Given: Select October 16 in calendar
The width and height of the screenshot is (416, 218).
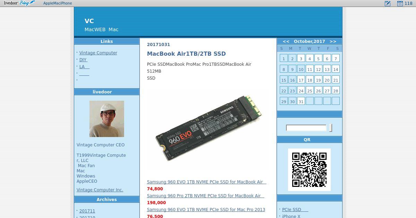Looking at the screenshot, I should point(292,80).
